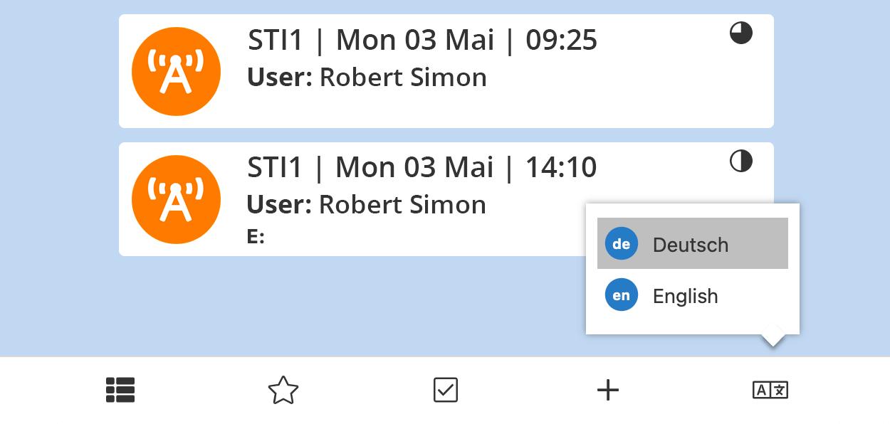The image size is (890, 424).
Task: Open the list view icon in bottom bar
Action: pyautogui.click(x=120, y=390)
